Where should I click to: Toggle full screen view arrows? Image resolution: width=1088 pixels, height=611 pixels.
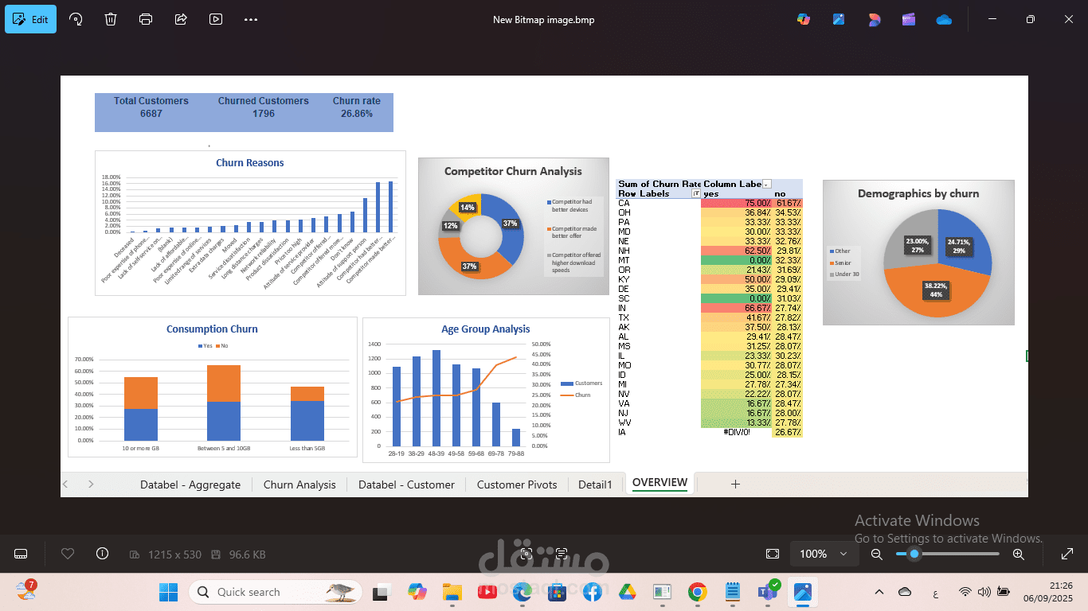coord(1067,554)
